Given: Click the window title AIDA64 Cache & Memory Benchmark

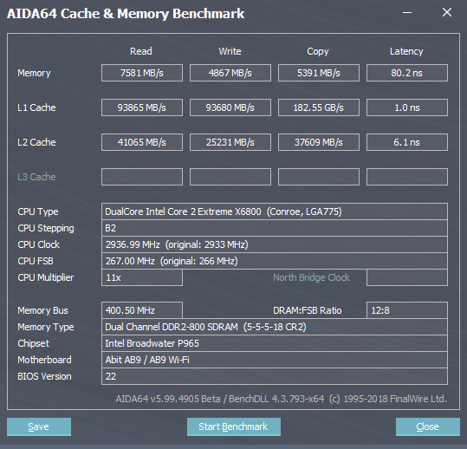Looking at the screenshot, I should [x=126, y=14].
